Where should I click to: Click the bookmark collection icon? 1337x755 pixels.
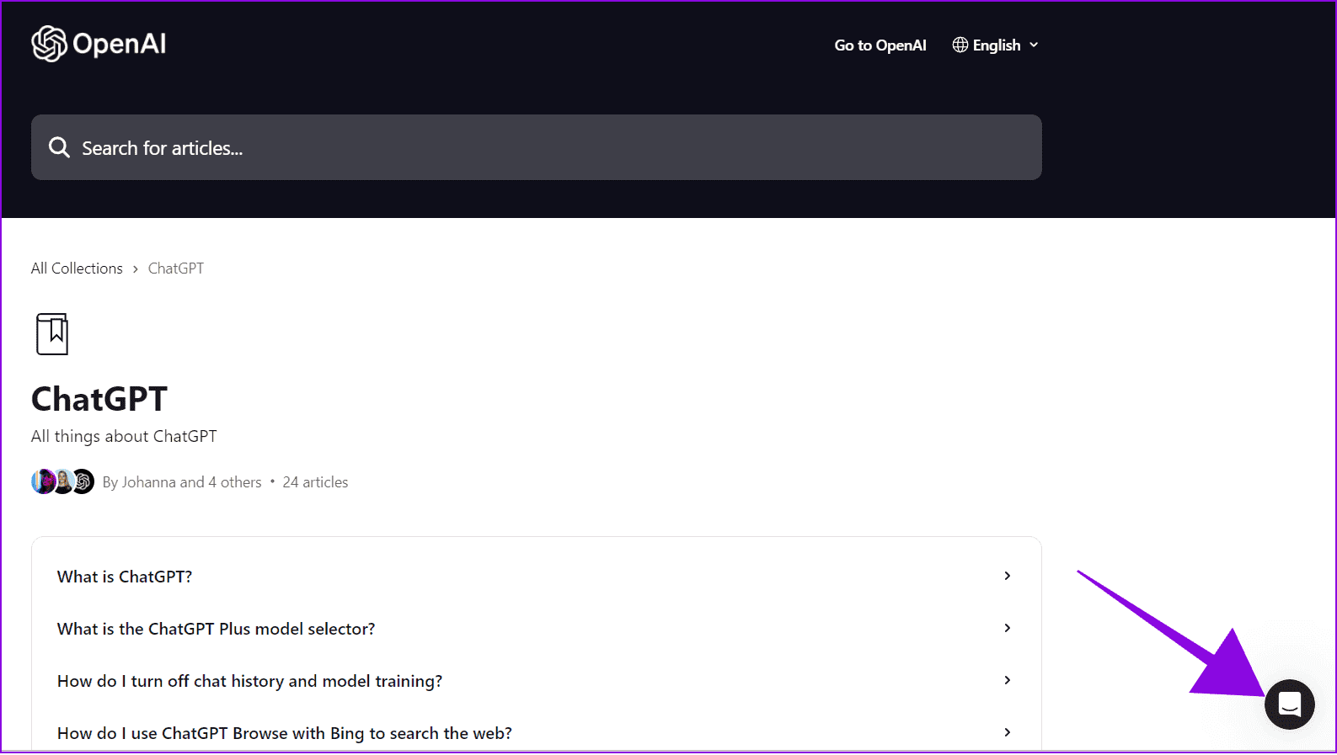[52, 334]
